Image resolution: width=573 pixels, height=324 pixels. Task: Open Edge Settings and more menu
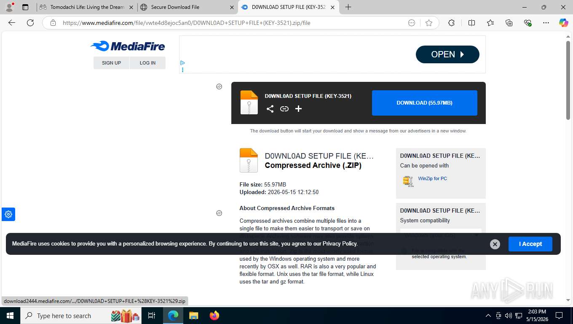(546, 23)
